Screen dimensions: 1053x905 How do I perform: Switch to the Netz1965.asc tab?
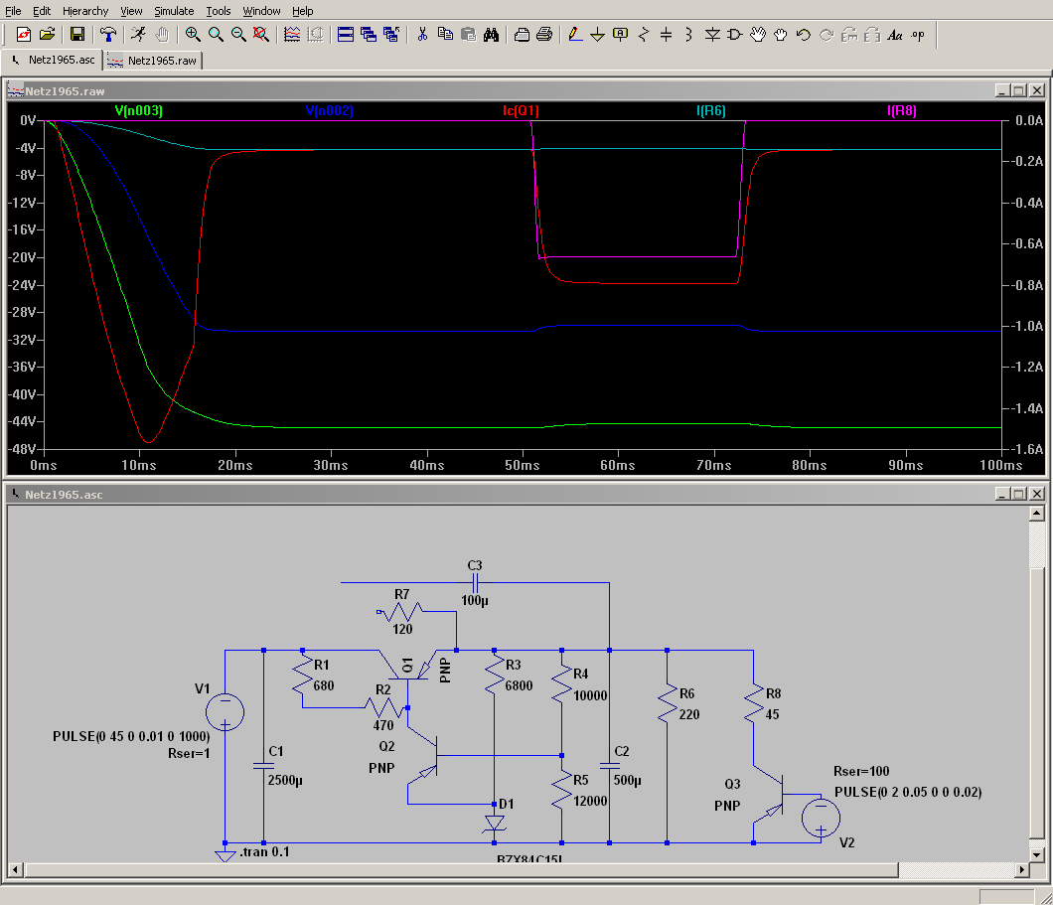53,60
